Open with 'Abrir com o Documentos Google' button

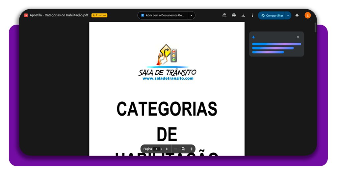163,15
